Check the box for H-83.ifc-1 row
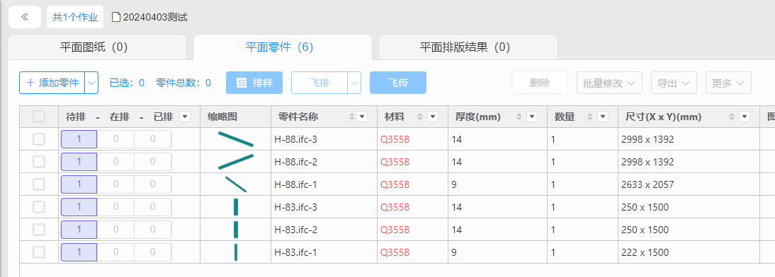 pos(38,252)
